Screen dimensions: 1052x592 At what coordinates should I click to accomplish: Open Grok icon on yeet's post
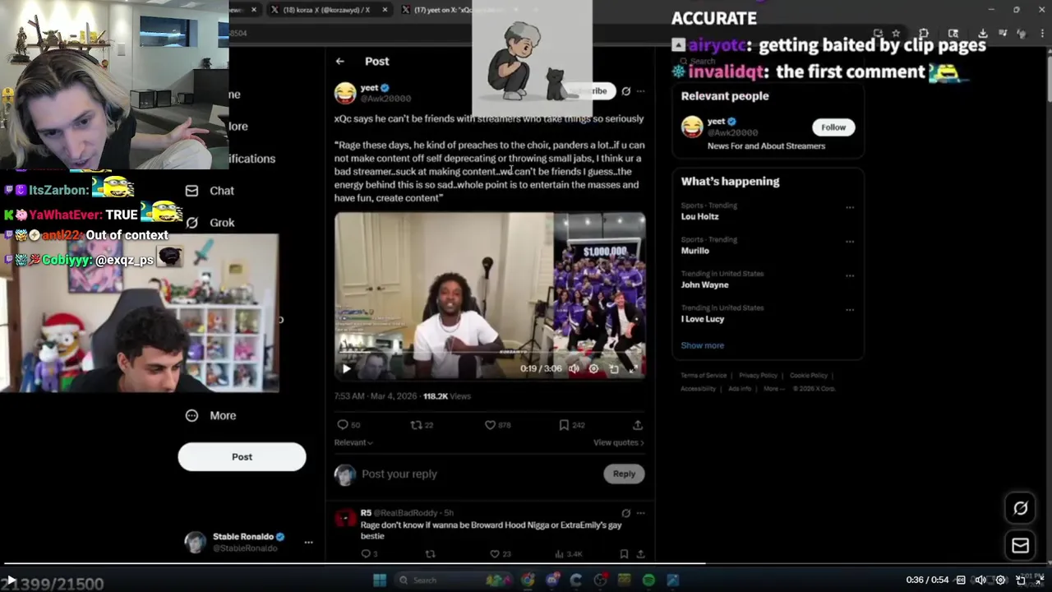pos(626,91)
